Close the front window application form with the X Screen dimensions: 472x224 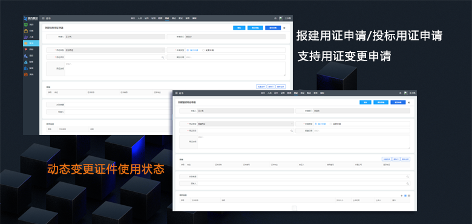409,102
